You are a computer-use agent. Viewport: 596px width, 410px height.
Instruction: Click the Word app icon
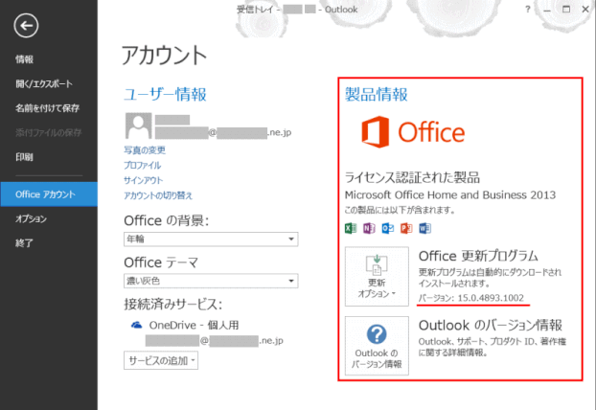click(x=424, y=228)
